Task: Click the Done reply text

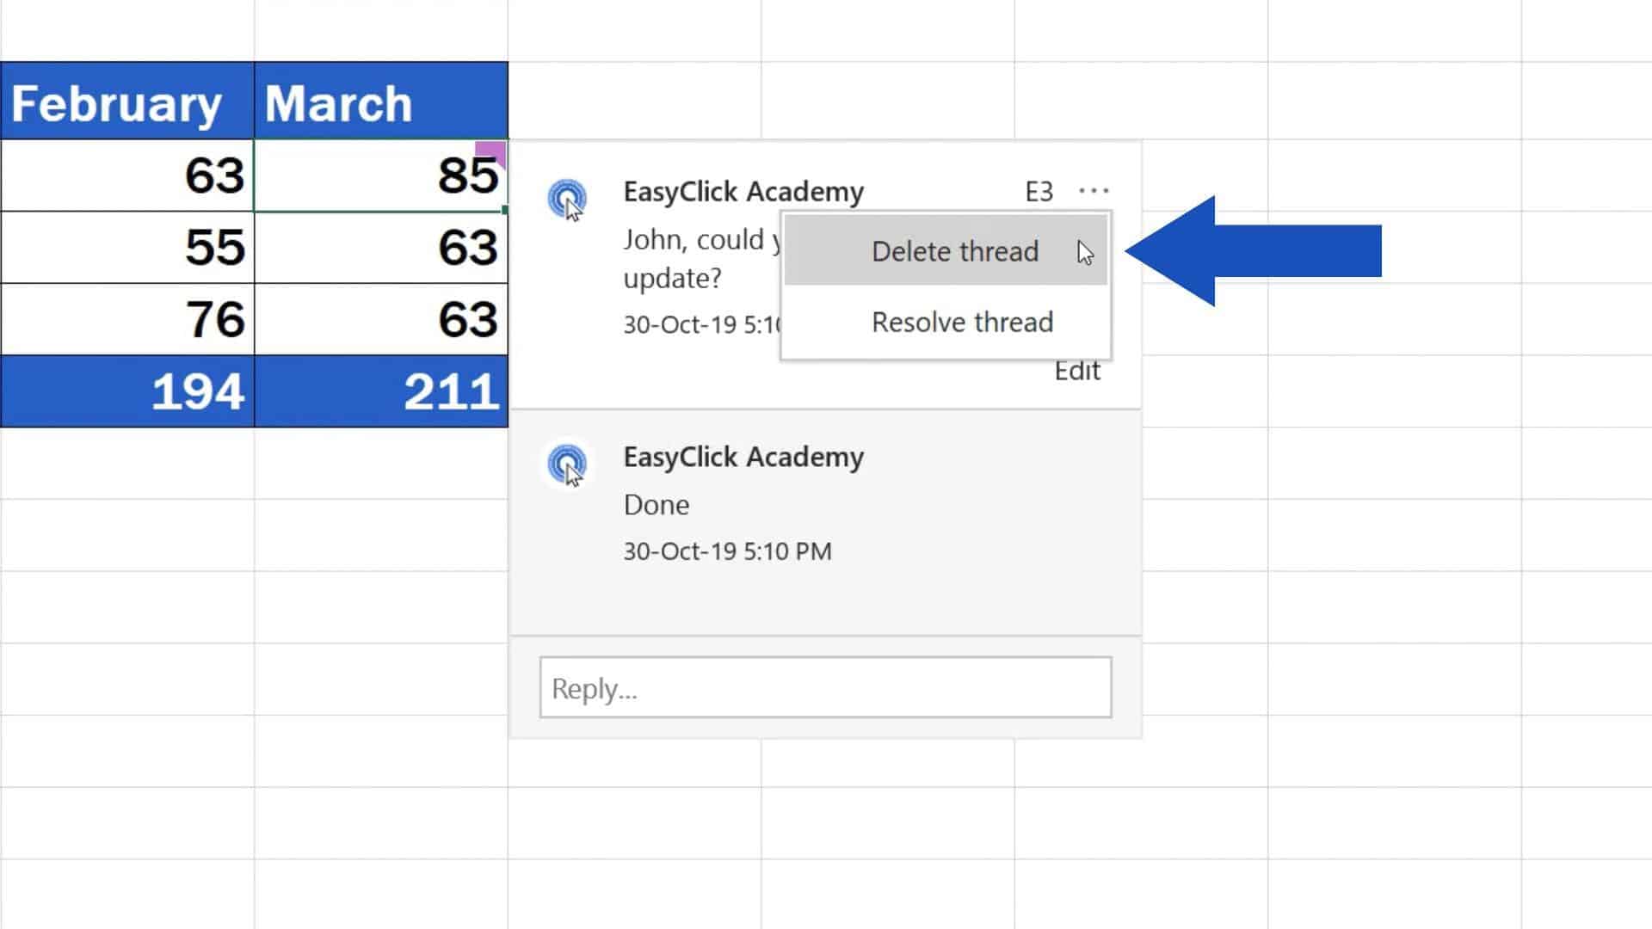Action: (x=656, y=505)
